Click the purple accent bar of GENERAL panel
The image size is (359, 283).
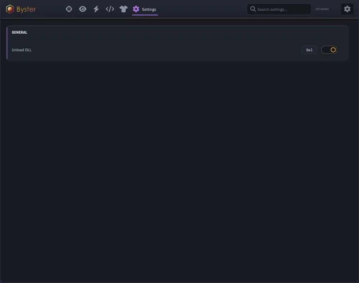7,43
